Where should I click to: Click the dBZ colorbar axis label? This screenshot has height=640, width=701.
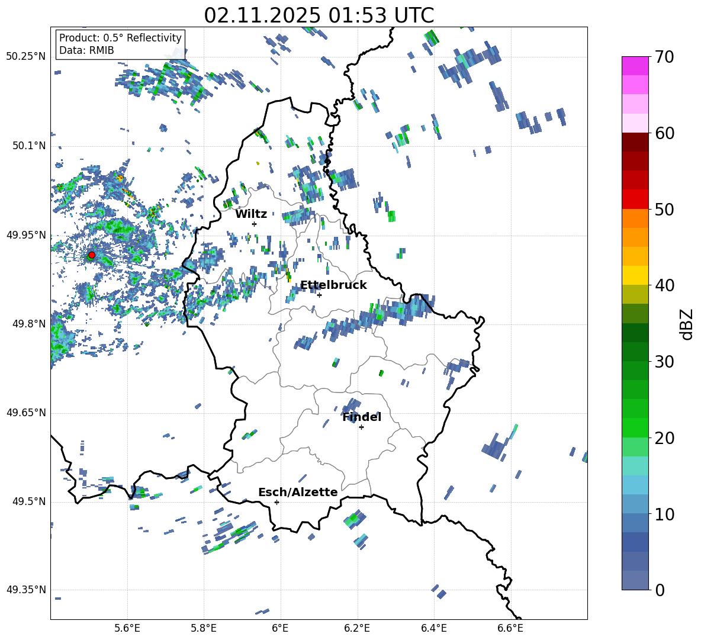tap(687, 324)
